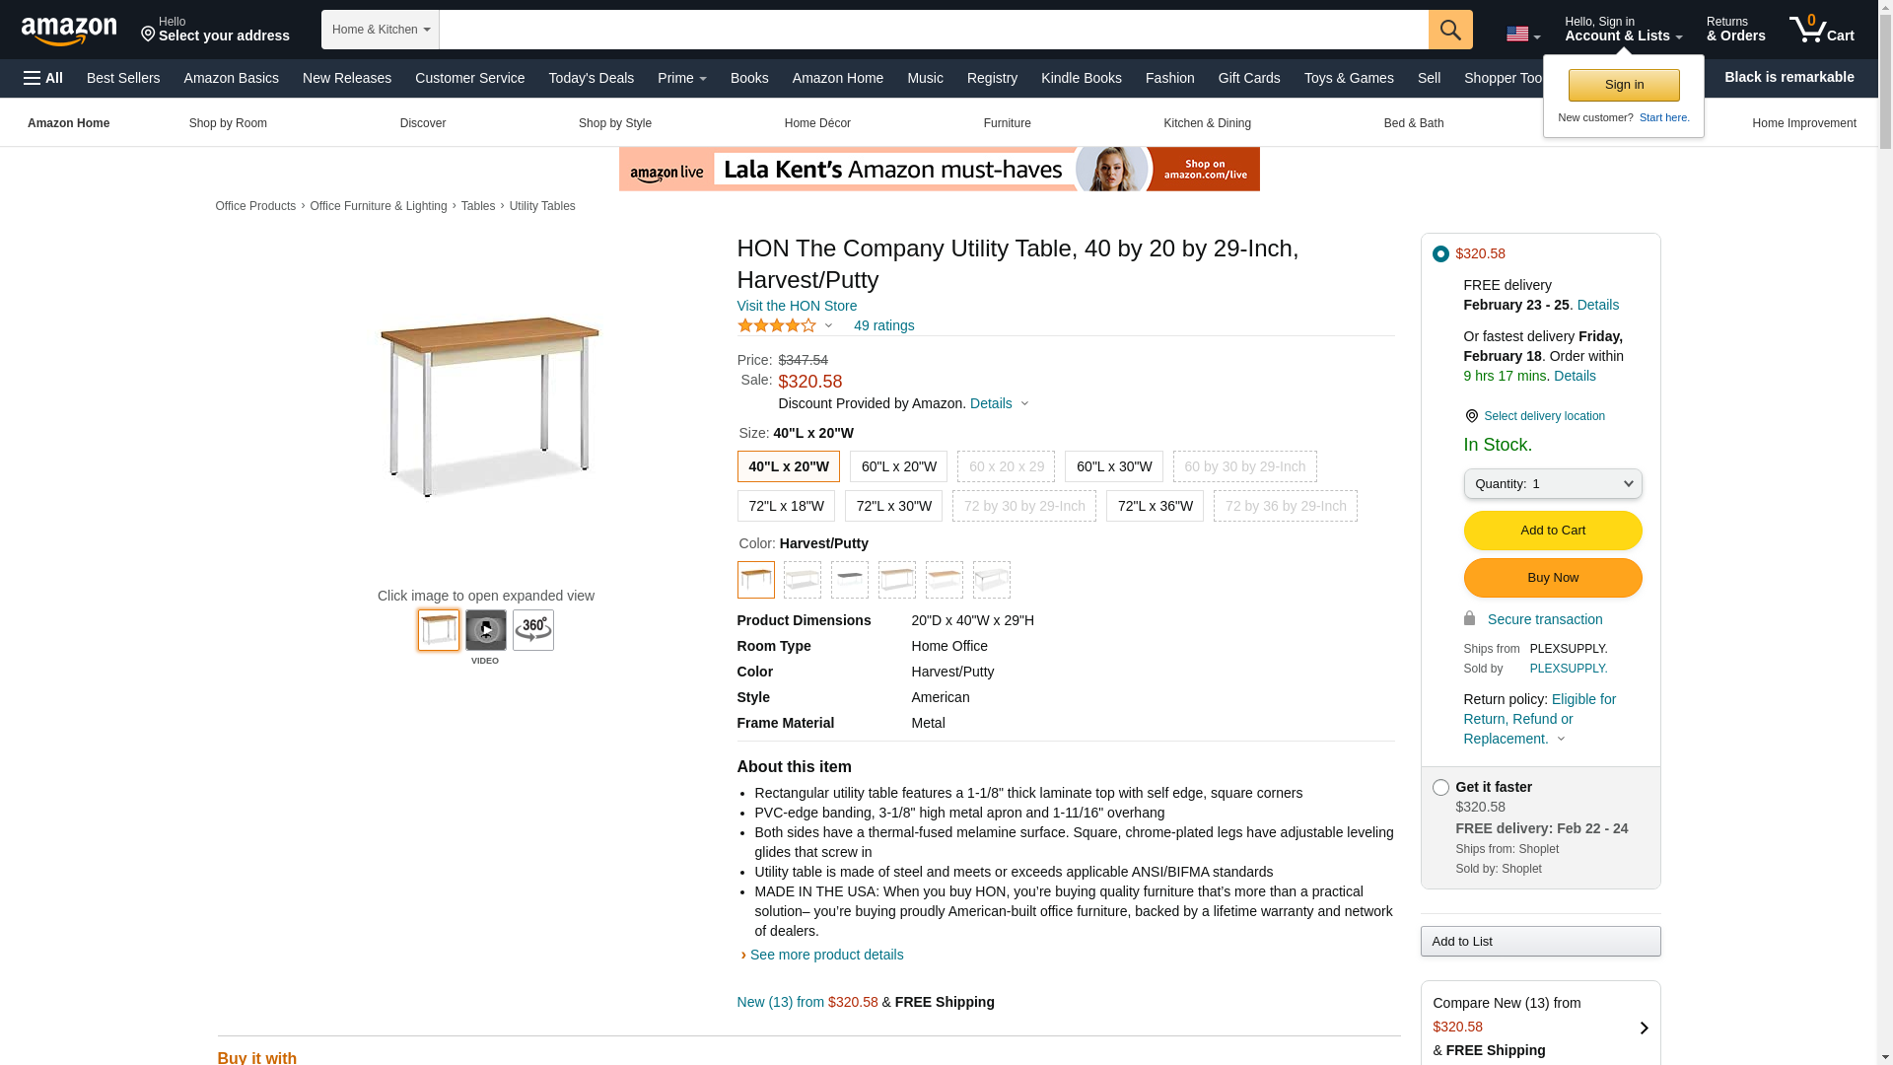Open the All hamburger menu
The image size is (1893, 1065).
pyautogui.click(x=43, y=78)
